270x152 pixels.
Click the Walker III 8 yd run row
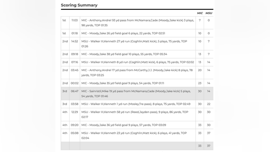137,62
